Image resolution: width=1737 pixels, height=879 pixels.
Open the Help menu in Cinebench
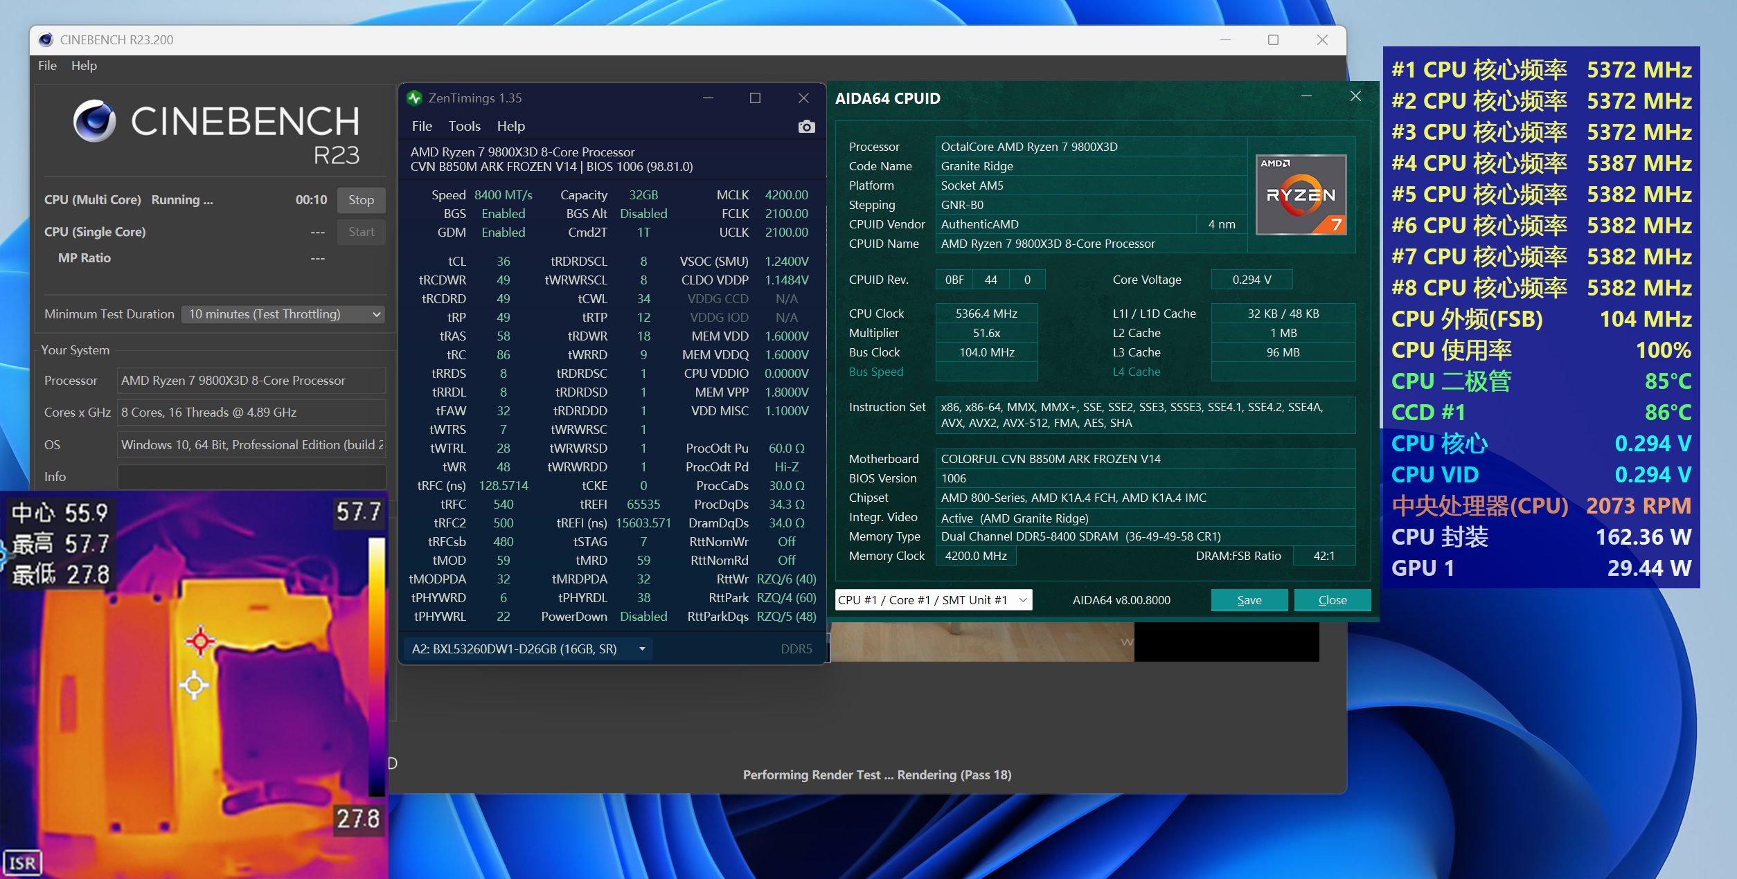pyautogui.click(x=84, y=65)
